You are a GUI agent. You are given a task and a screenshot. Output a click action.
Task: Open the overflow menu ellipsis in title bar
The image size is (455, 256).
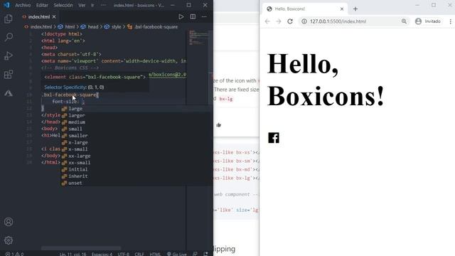(103, 5)
